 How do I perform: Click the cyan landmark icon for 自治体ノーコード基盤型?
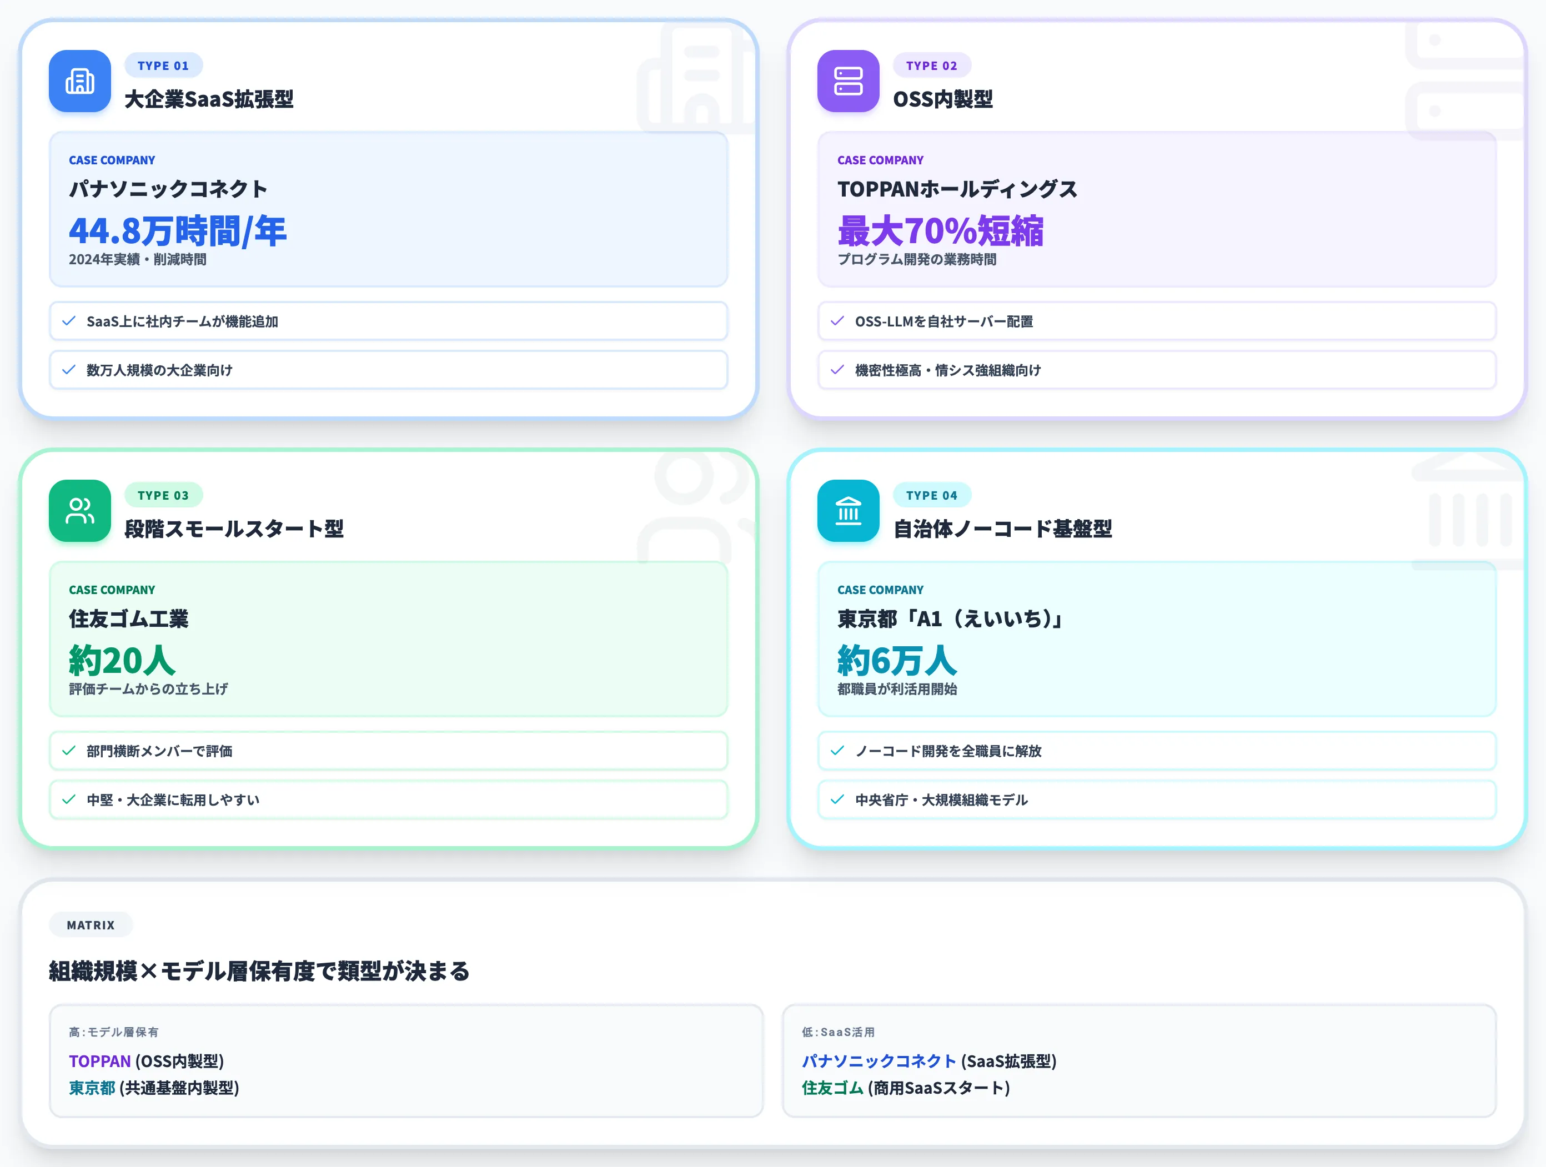849,511
